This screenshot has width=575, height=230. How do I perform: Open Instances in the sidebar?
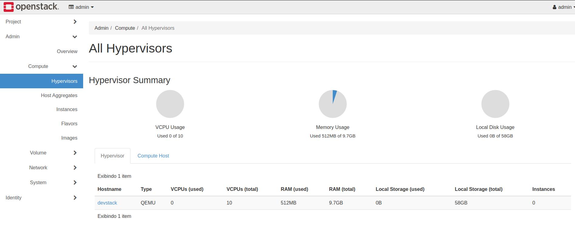[x=66, y=110]
